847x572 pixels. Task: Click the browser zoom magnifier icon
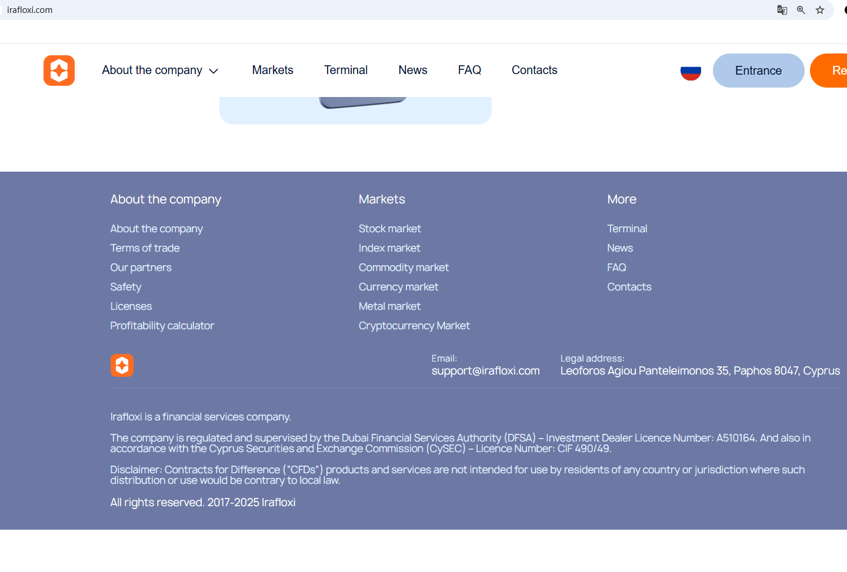(801, 10)
